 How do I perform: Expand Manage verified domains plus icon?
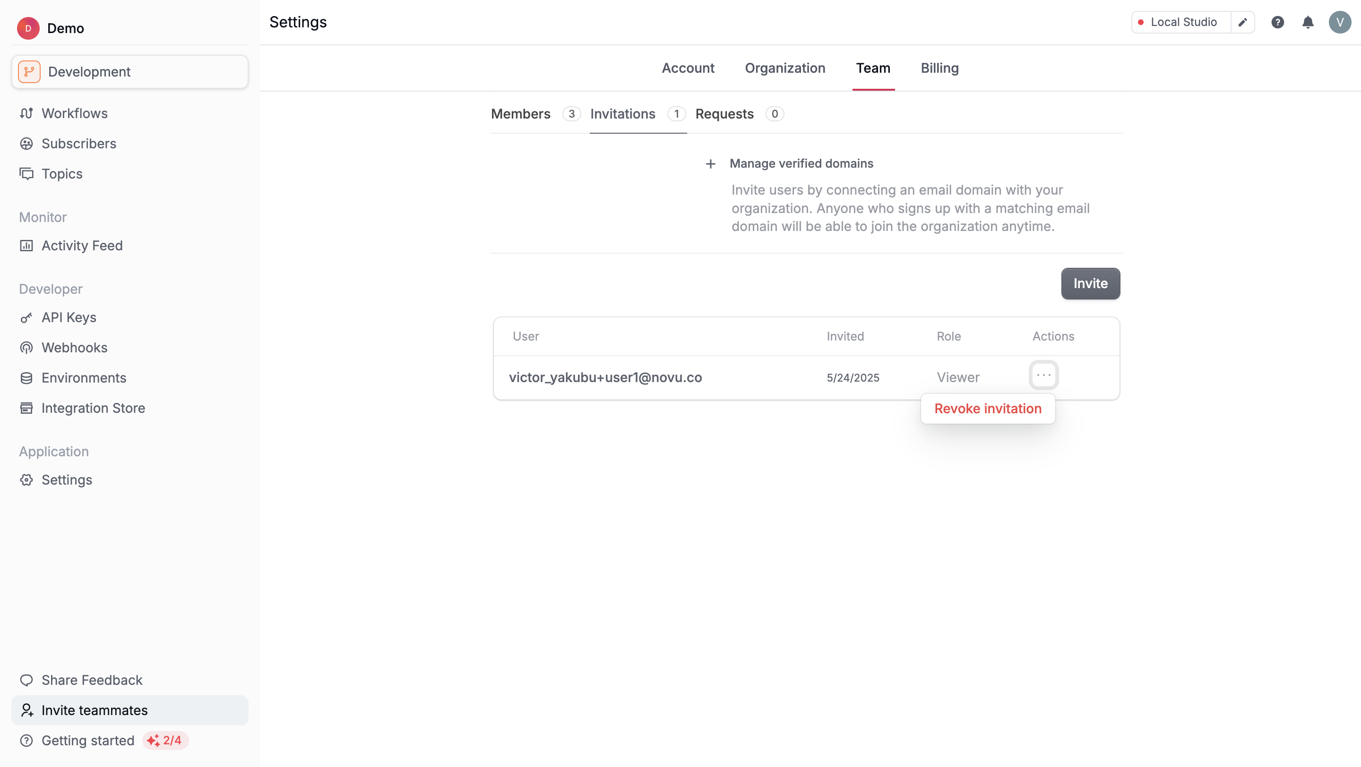tap(711, 164)
